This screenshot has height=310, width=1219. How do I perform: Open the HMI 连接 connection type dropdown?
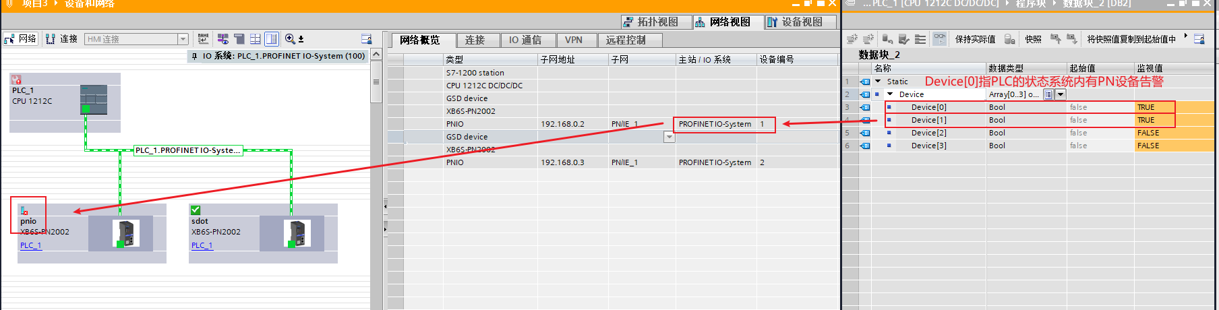(183, 39)
